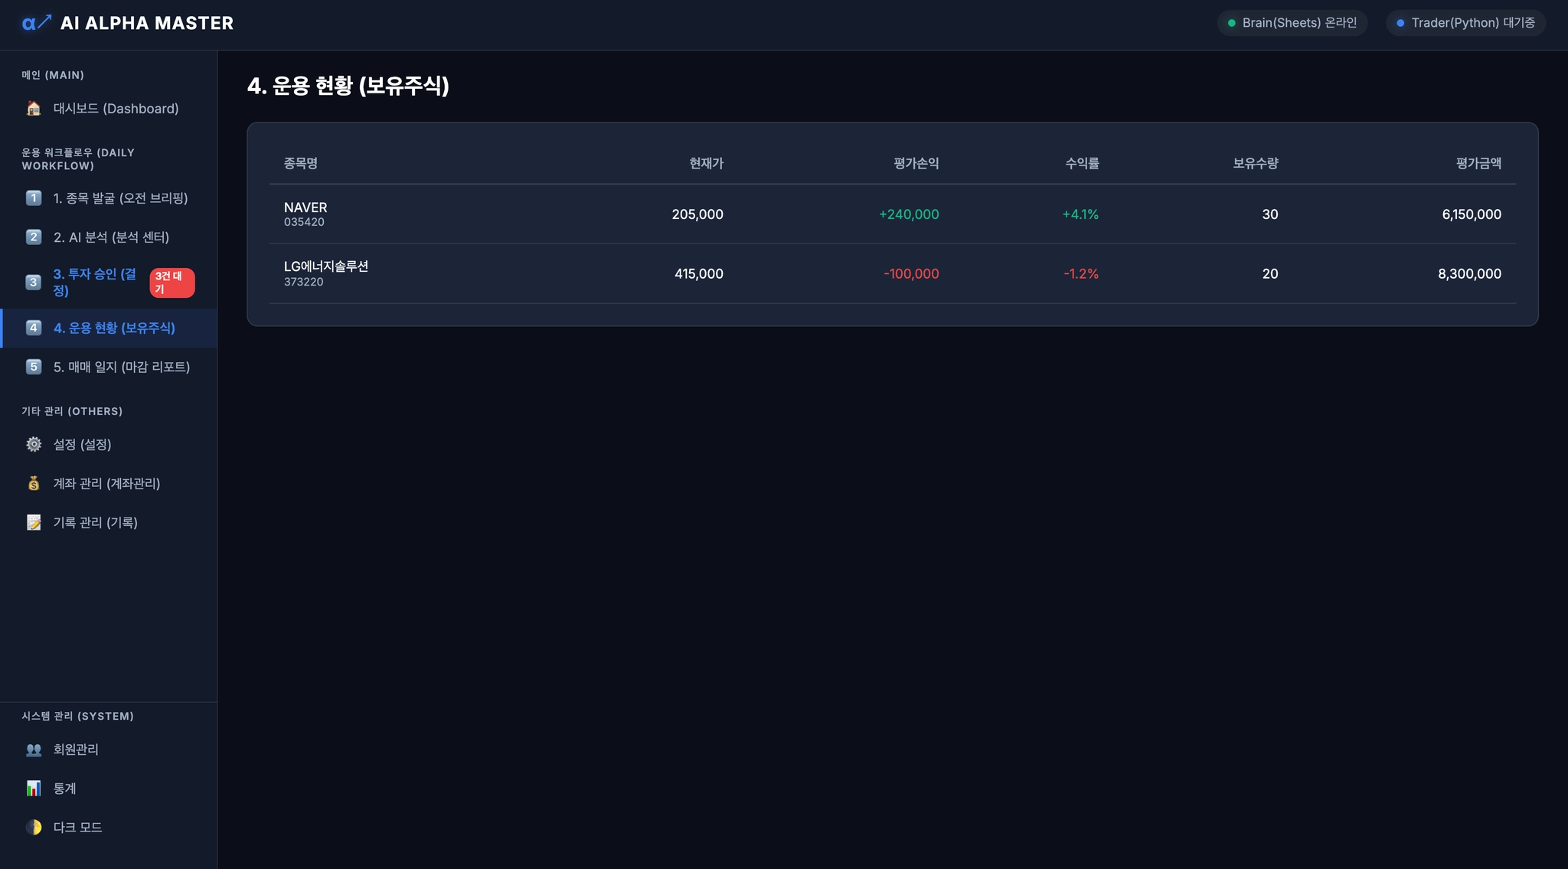This screenshot has height=869, width=1568.
Task: Click the house icon for Dashboard
Action: tap(34, 109)
